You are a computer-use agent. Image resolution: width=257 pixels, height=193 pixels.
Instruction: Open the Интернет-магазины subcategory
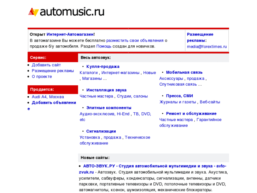click(121, 73)
